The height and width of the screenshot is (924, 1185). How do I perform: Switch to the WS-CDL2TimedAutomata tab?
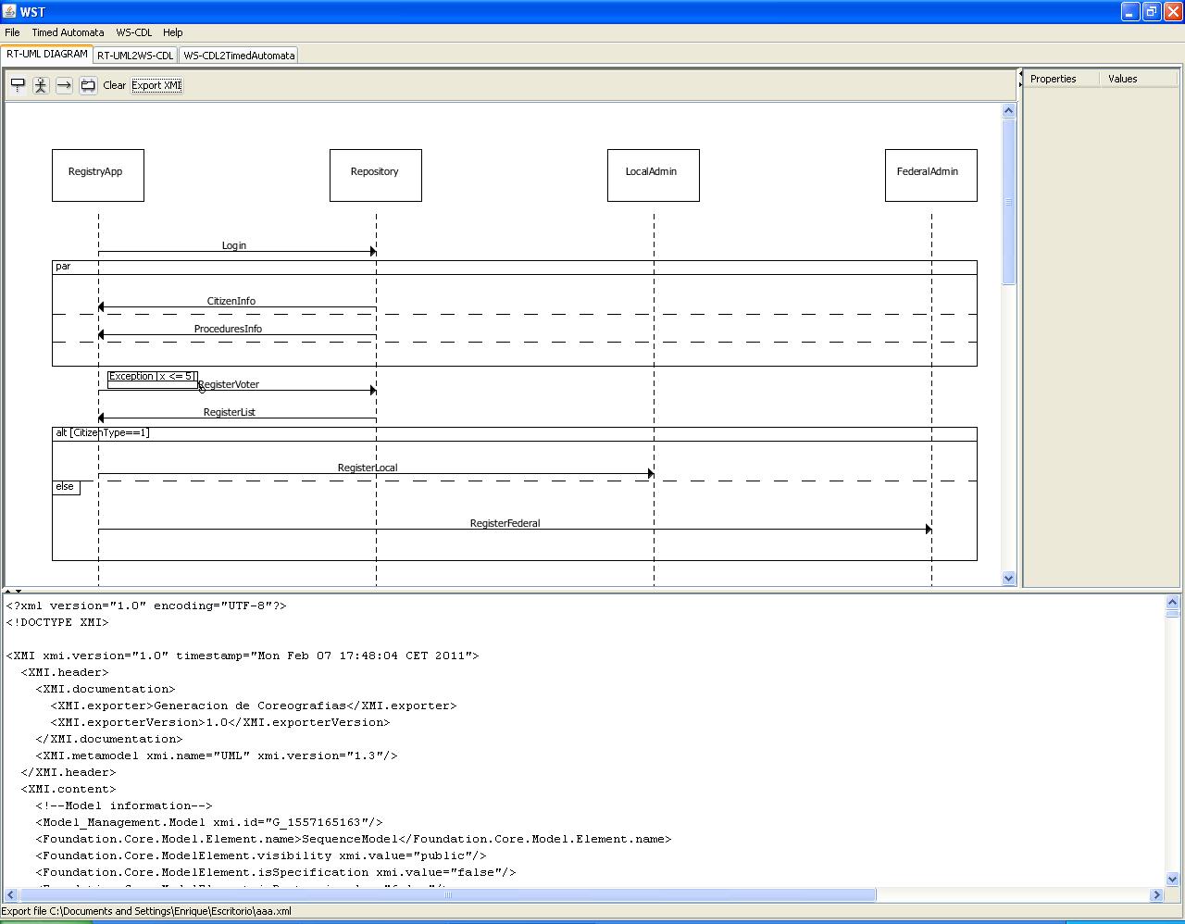(x=239, y=55)
